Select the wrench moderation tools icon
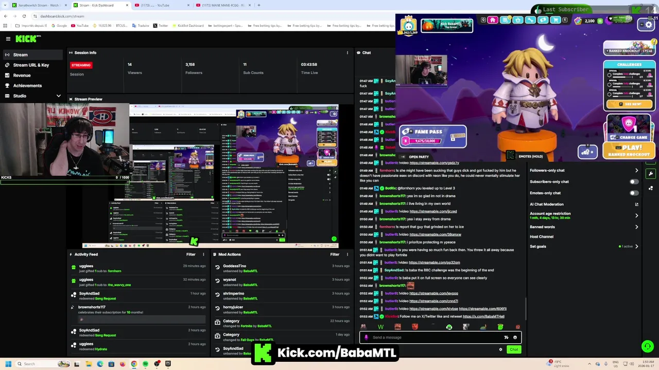This screenshot has height=370, width=659. (651, 174)
